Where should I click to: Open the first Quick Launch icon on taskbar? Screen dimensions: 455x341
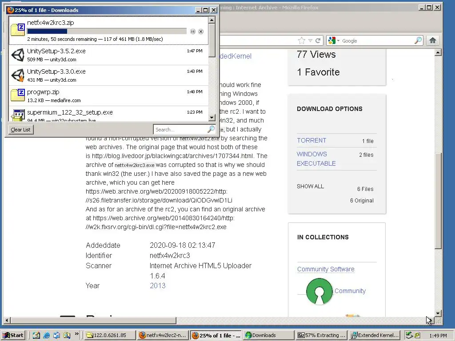(36, 335)
